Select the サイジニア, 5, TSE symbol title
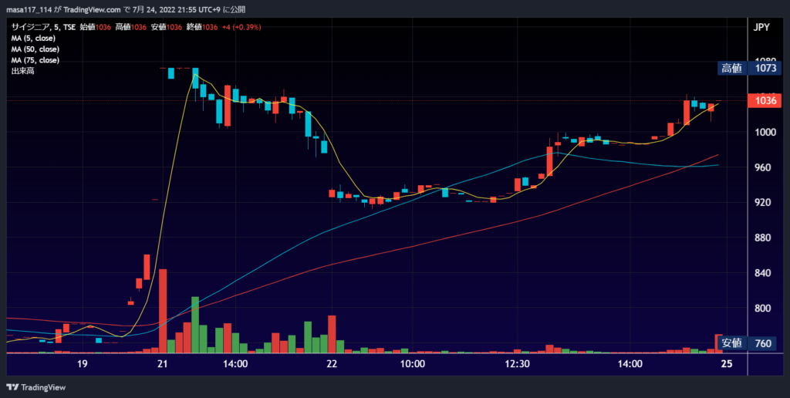Image resolution: width=790 pixels, height=398 pixels. tap(43, 27)
